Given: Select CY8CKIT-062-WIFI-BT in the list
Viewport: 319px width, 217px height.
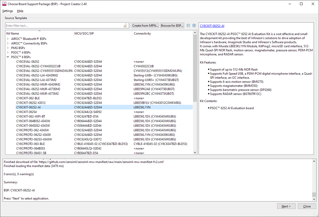Looking at the screenshot, I should point(30,116).
